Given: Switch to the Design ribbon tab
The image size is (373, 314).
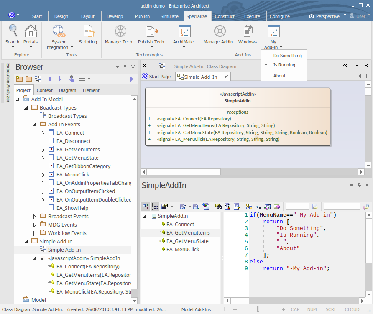Looking at the screenshot, I should tap(61, 16).
